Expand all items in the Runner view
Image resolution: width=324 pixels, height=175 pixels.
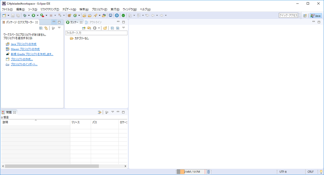(x=118, y=28)
